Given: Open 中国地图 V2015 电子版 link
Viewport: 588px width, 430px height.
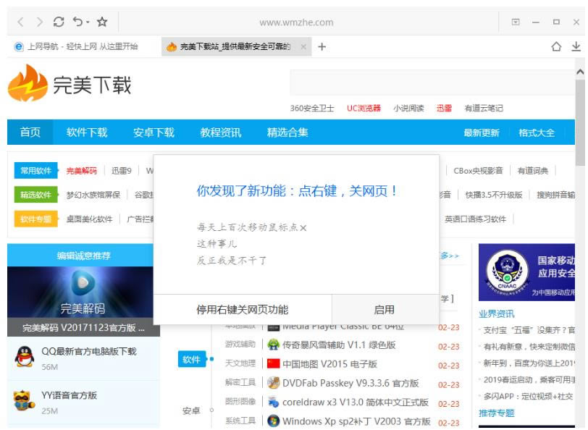Looking at the screenshot, I should click(x=329, y=364).
